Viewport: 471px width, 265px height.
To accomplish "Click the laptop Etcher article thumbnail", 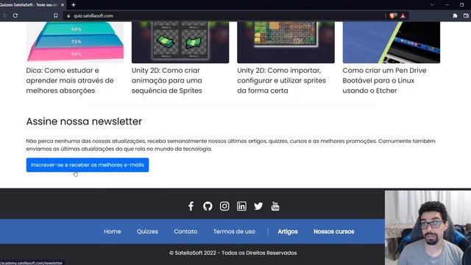I will tap(392, 42).
